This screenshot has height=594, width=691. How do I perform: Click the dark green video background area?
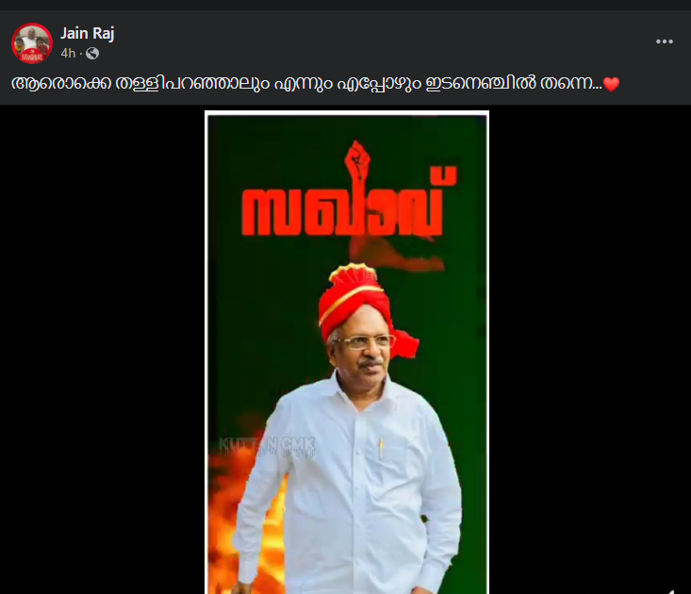[264, 308]
